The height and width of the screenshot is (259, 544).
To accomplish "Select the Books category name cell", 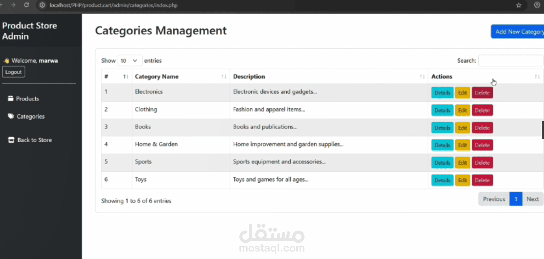I will click(x=181, y=127).
